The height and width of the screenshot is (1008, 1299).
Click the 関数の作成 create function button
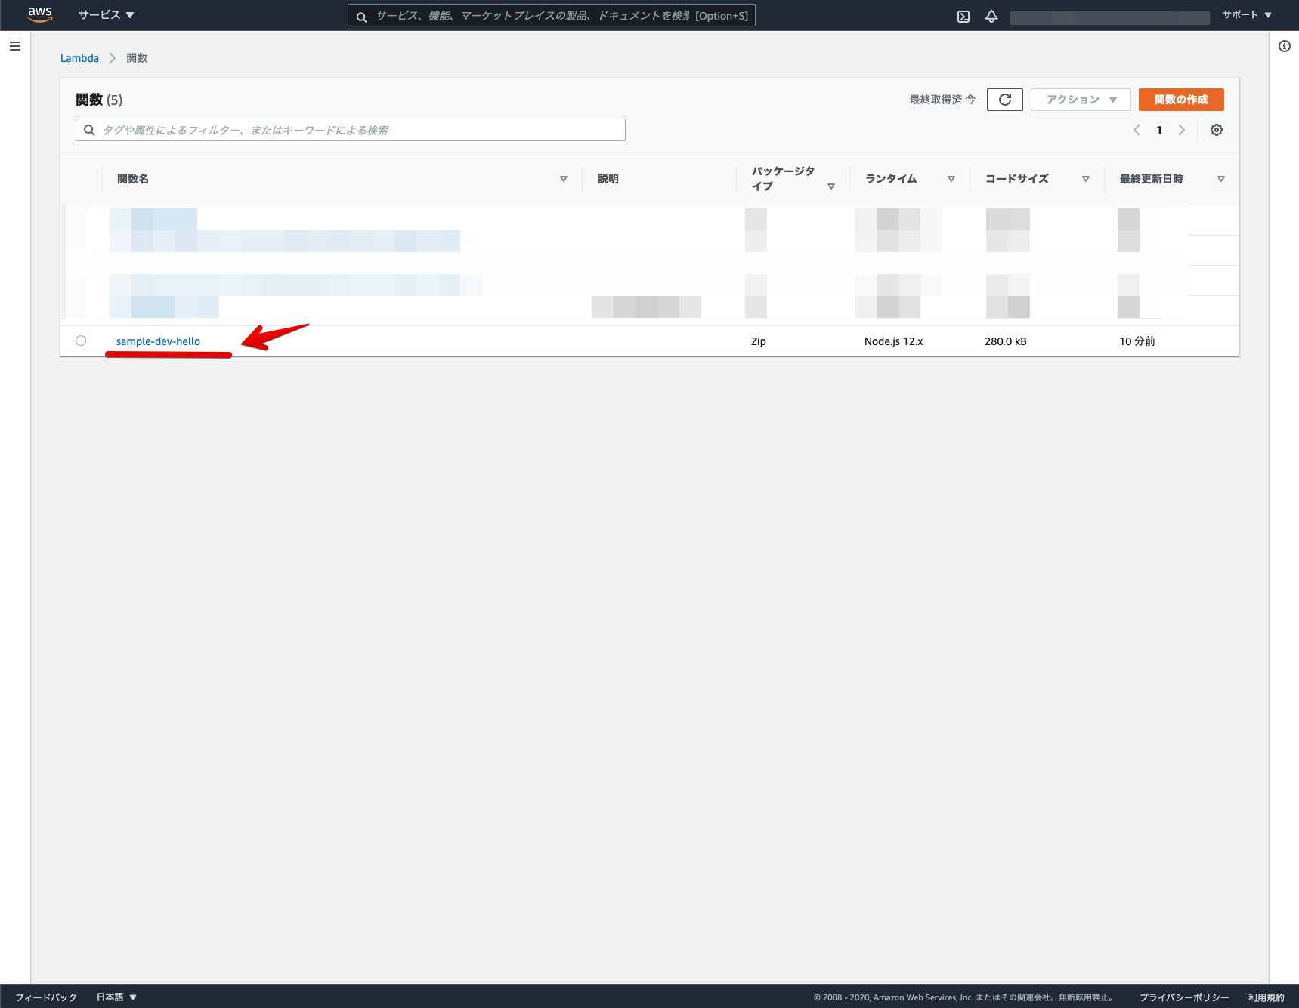point(1181,100)
